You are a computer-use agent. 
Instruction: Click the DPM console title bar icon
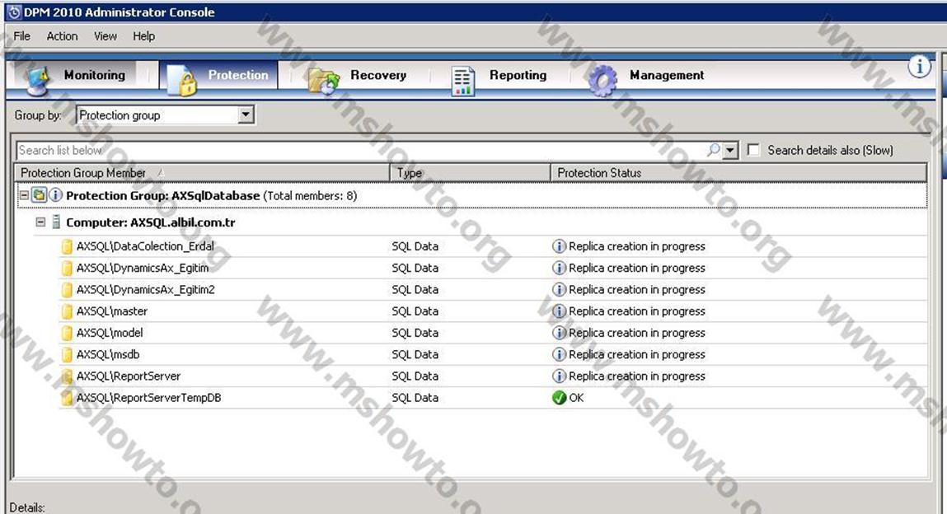coord(13,12)
